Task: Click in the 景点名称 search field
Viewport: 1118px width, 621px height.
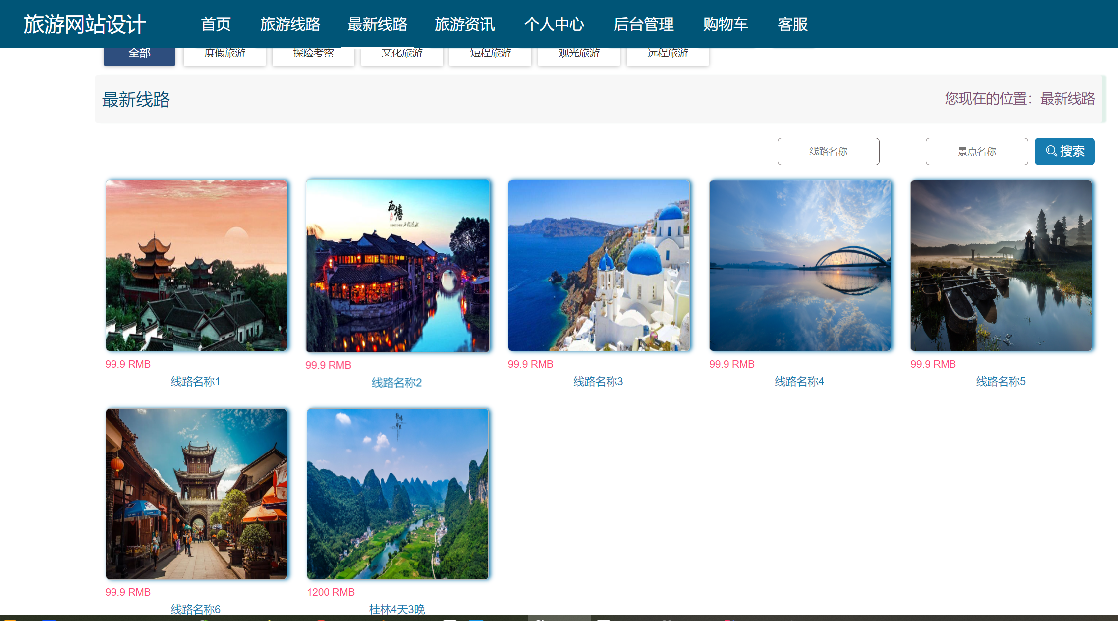Action: (976, 151)
